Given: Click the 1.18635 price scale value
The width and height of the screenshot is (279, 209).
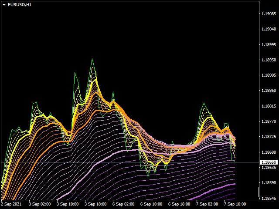Looking at the screenshot, I should [269, 167].
